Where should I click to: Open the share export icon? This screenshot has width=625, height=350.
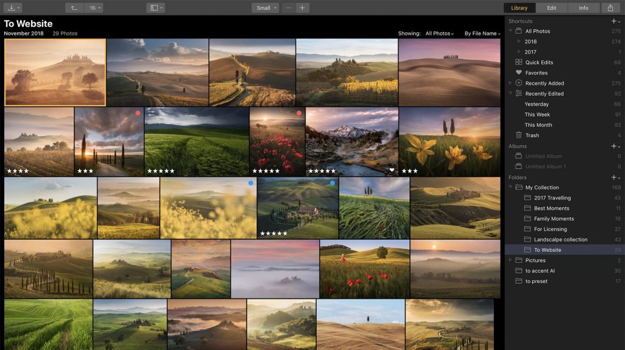click(610, 8)
